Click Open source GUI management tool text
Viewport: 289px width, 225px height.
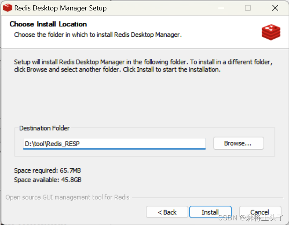[68, 197]
